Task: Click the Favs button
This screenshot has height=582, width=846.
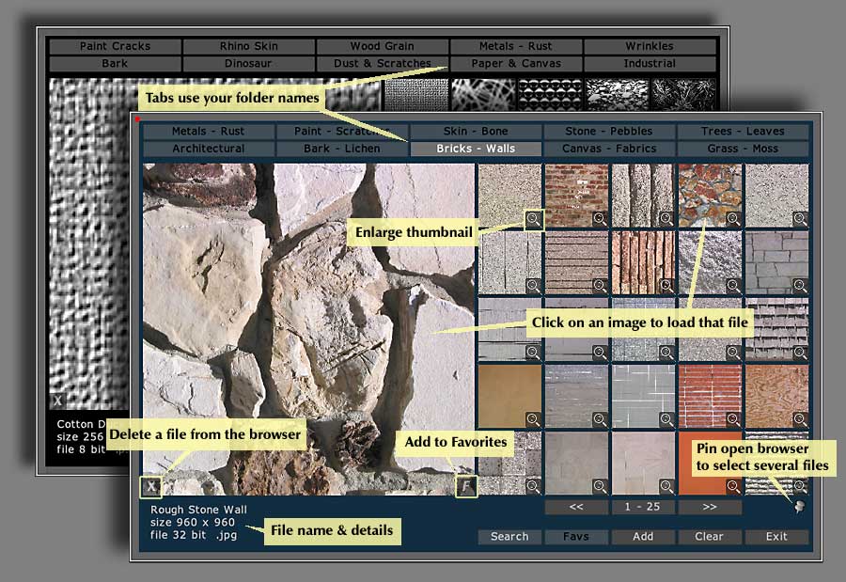Action: (x=575, y=537)
